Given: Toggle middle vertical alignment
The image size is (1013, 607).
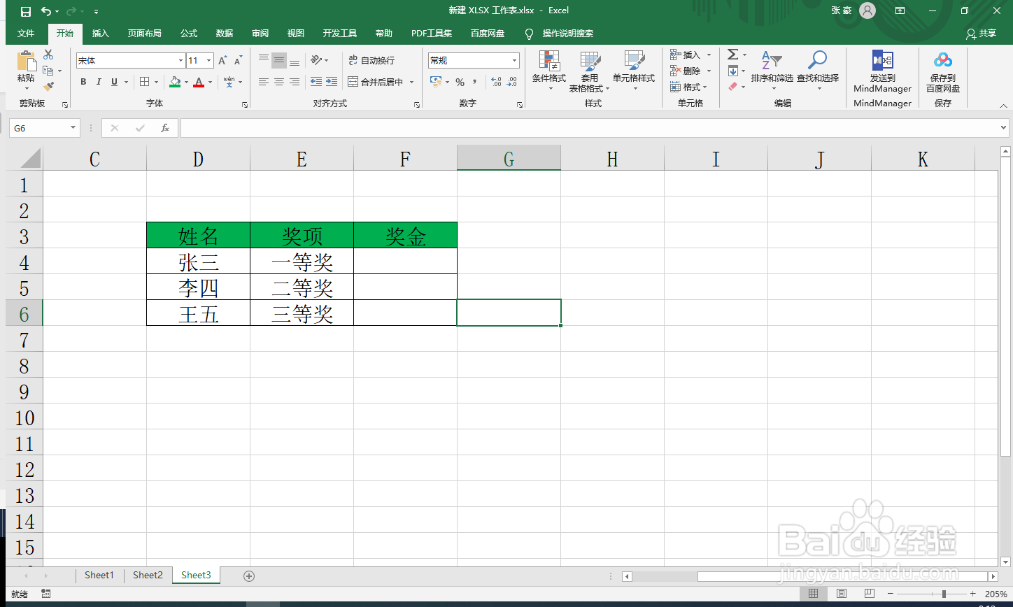Looking at the screenshot, I should pyautogui.click(x=279, y=60).
